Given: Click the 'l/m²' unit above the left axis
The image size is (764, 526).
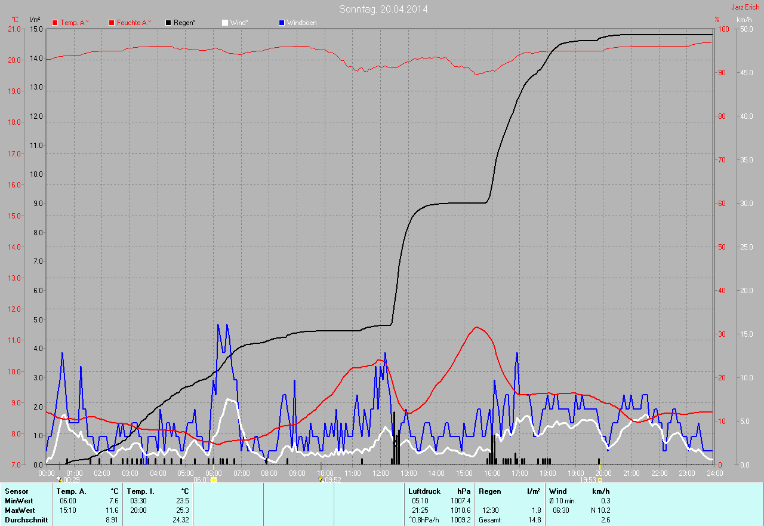Looking at the screenshot, I should click(x=35, y=20).
